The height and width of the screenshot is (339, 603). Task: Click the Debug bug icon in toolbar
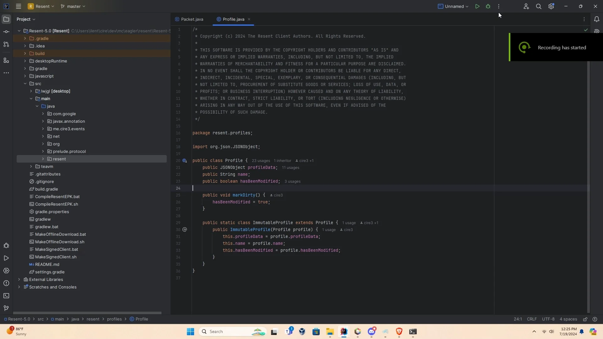488,6
